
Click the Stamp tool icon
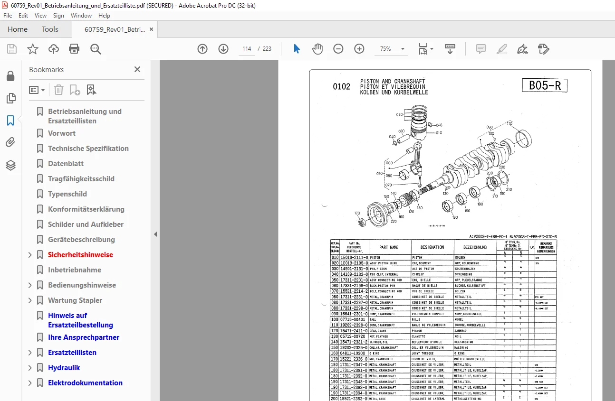coord(543,49)
